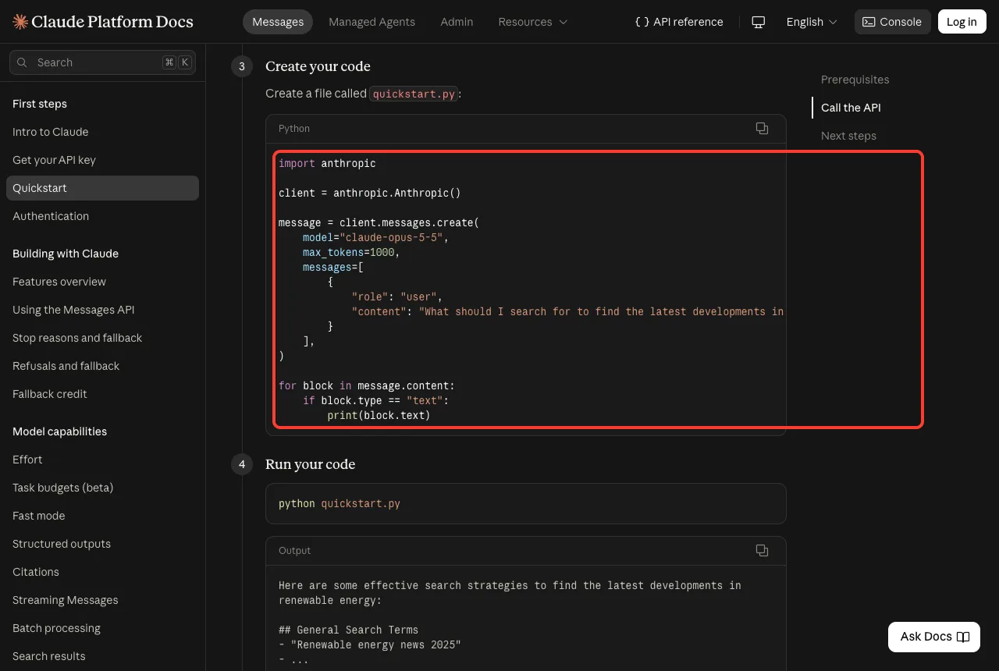Click the quickstart.py inline code
This screenshot has width=999, height=671.
pos(414,94)
